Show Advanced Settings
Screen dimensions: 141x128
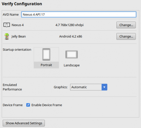(x=24, y=123)
